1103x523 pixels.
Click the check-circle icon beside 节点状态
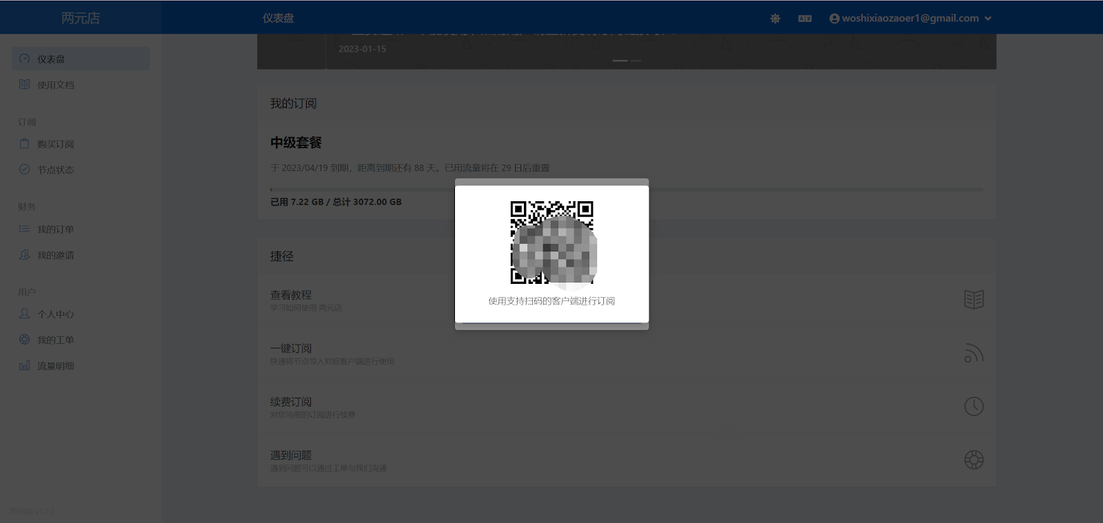25,169
